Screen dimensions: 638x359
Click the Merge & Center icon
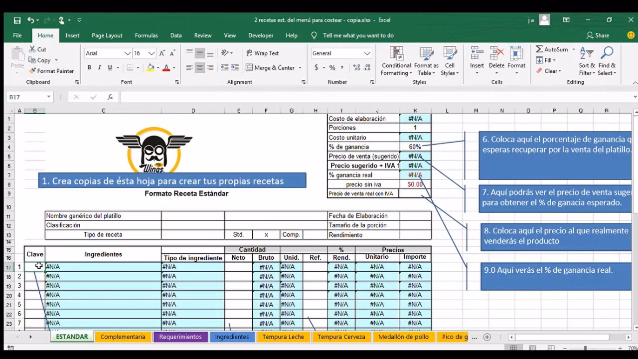249,68
